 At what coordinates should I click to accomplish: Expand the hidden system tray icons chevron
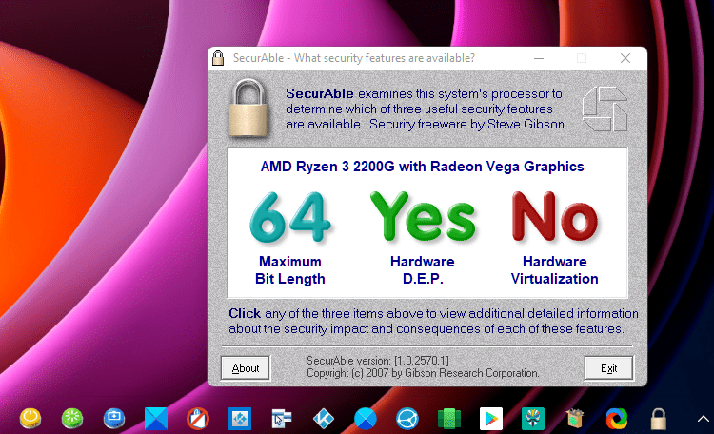[704, 419]
